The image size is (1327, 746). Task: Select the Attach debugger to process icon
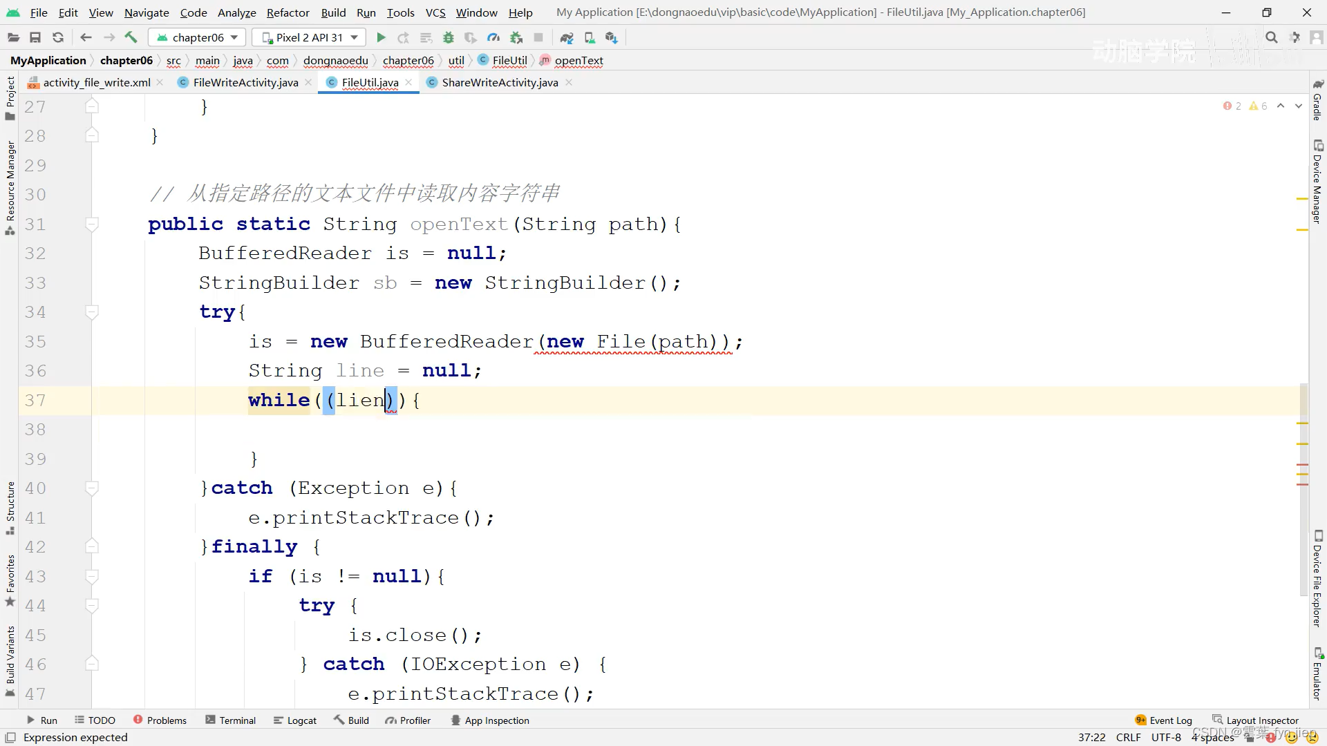click(x=515, y=37)
